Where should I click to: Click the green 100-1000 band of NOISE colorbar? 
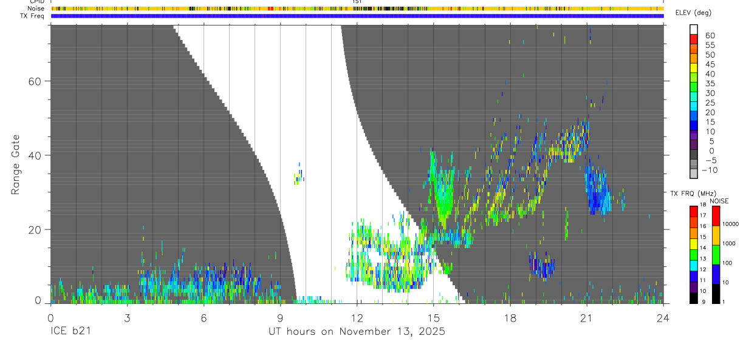point(716,254)
